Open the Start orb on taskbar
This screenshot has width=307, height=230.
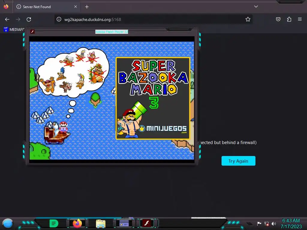7,223
